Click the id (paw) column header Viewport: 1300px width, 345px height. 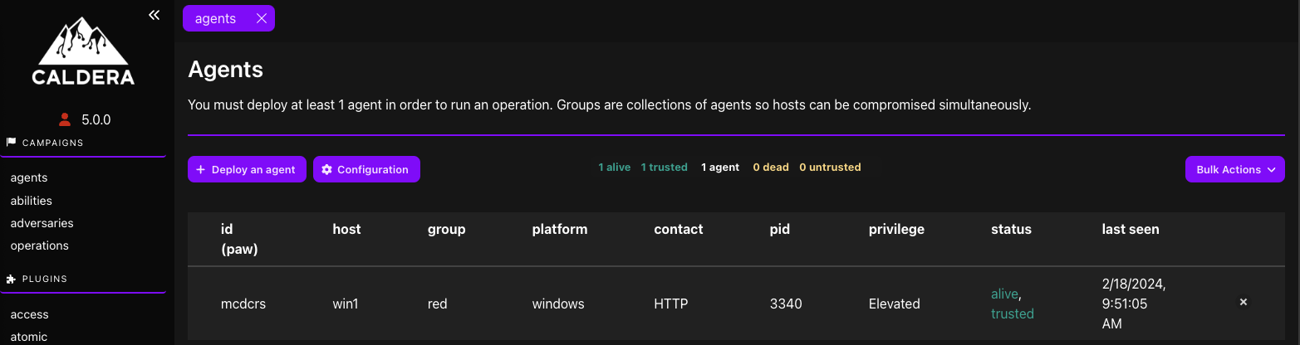(x=239, y=239)
